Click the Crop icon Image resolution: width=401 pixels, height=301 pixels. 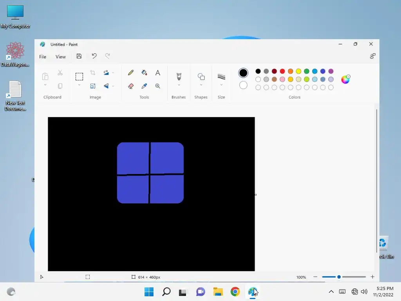pos(93,73)
